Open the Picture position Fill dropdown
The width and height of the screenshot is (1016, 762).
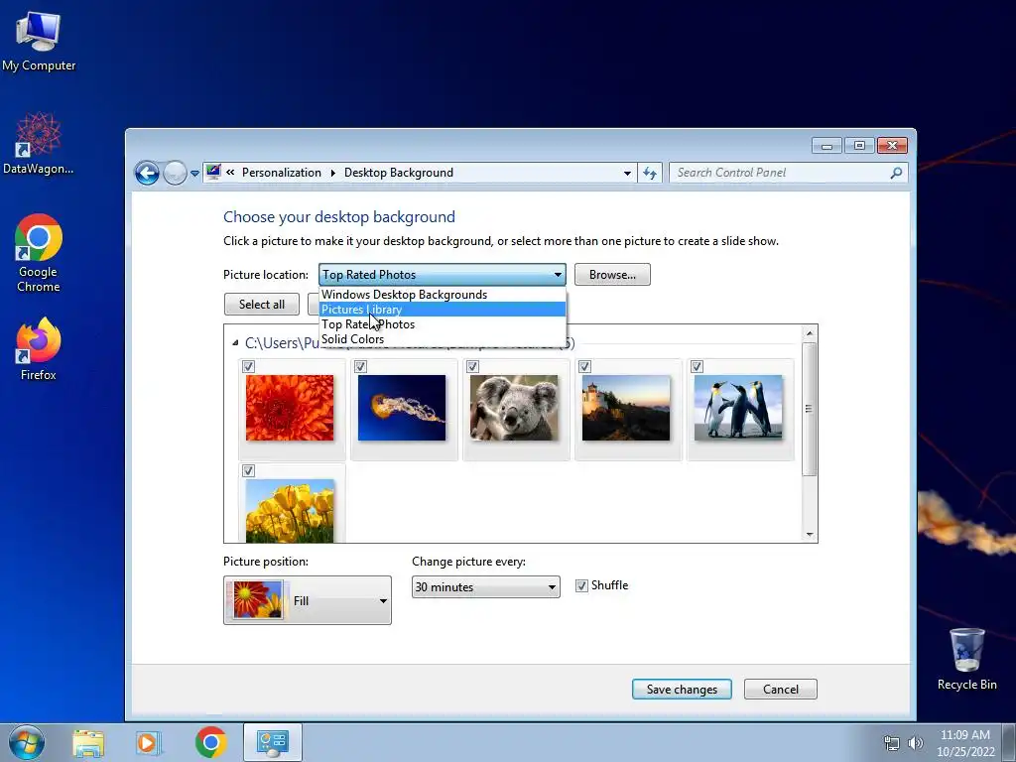(x=308, y=600)
